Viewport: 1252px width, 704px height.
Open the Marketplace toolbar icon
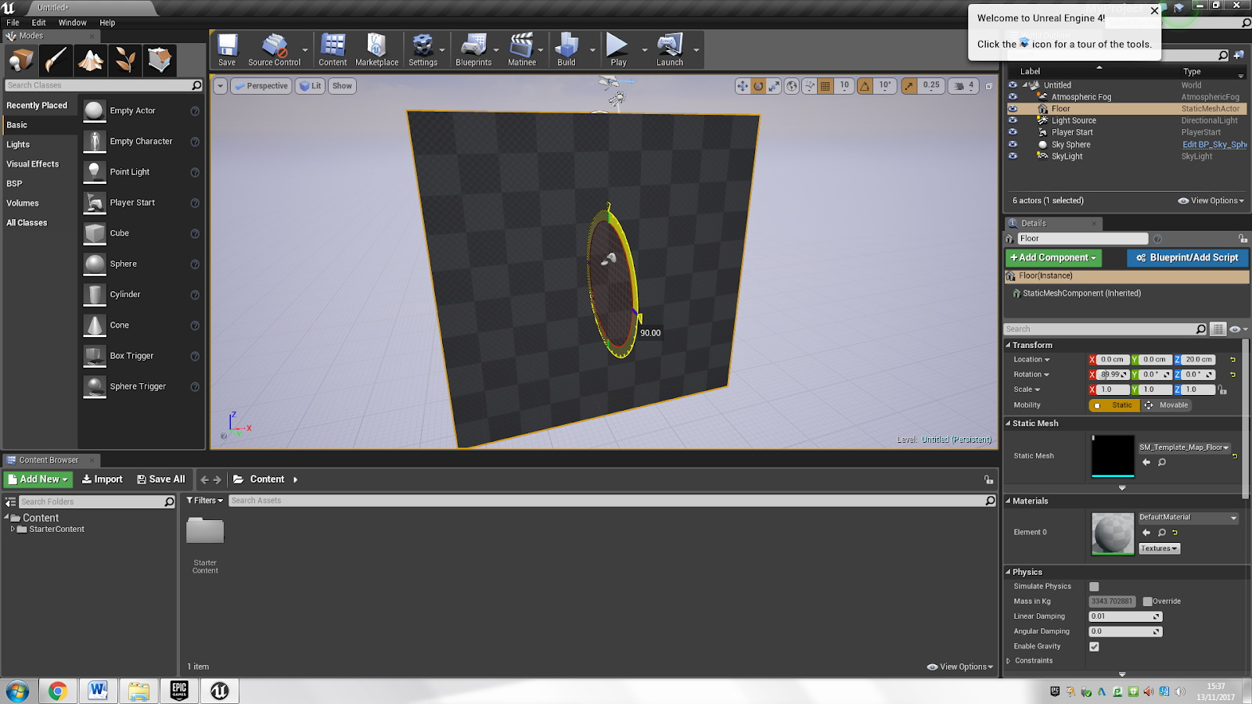pos(376,50)
